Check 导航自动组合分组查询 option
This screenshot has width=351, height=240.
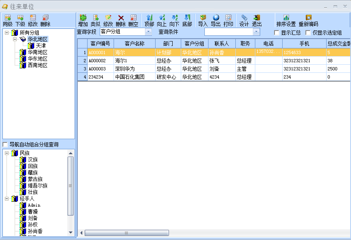coord(5,144)
